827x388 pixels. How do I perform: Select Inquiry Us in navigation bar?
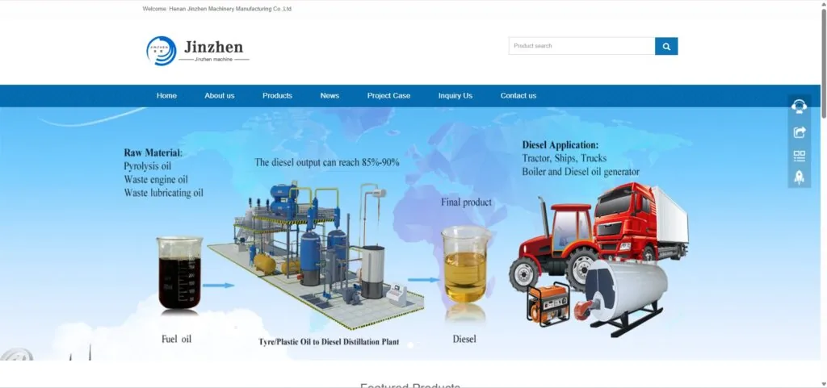pyautogui.click(x=455, y=96)
